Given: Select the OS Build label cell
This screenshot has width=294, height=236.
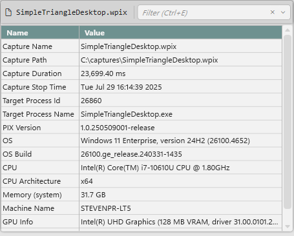Looking at the screenshot, I should (x=40, y=154).
